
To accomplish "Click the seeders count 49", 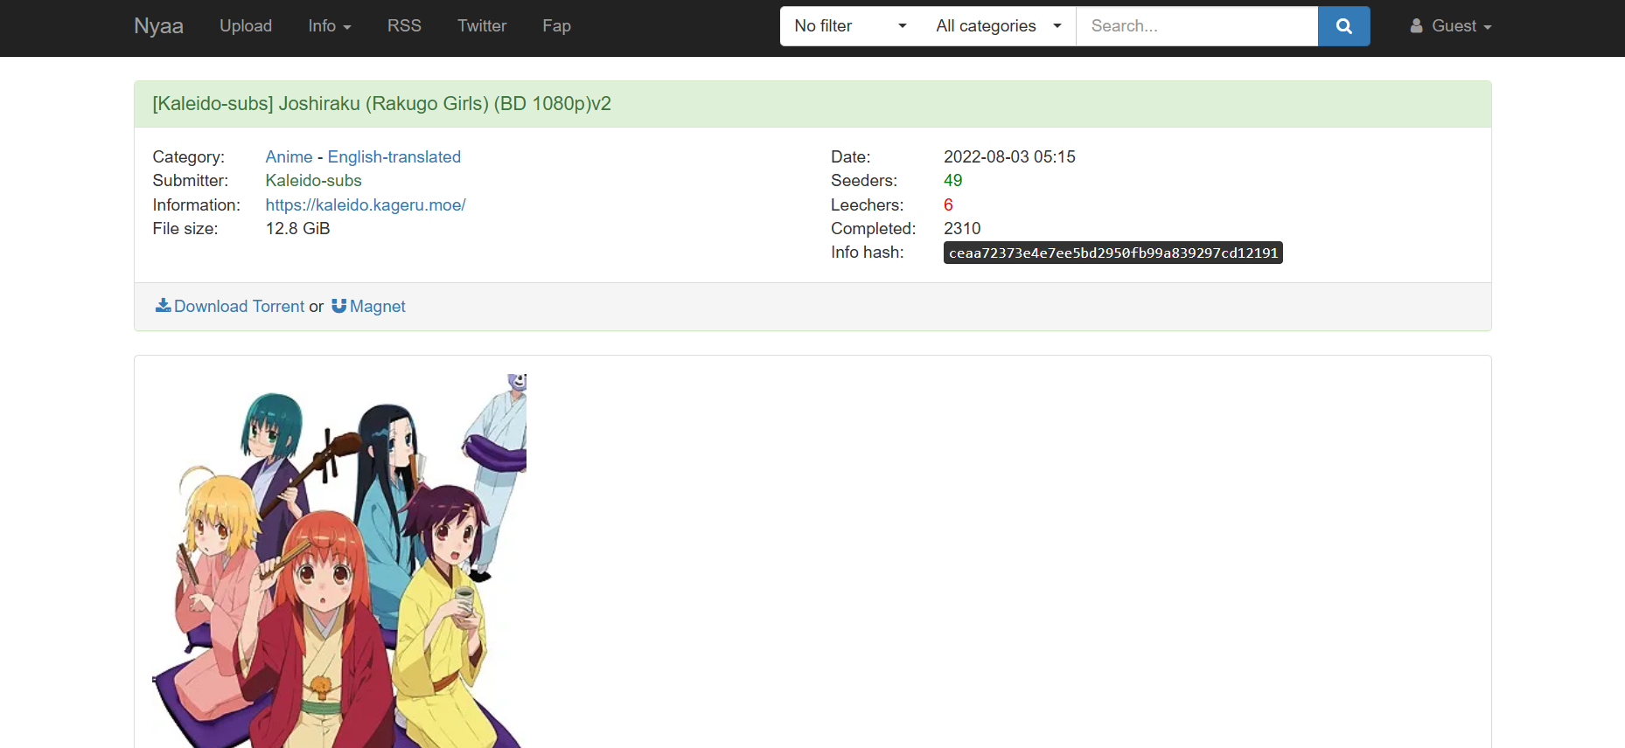I will point(952,181).
